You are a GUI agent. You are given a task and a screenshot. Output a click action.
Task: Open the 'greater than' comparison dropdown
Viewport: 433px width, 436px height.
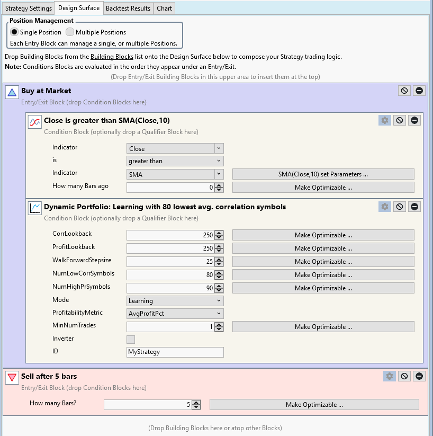(x=175, y=161)
